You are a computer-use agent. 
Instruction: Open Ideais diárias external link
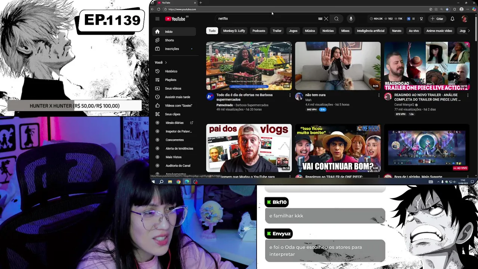tap(175, 123)
